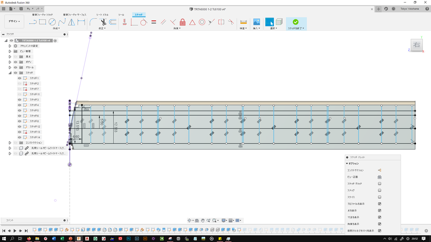Undo the last action

28,9
